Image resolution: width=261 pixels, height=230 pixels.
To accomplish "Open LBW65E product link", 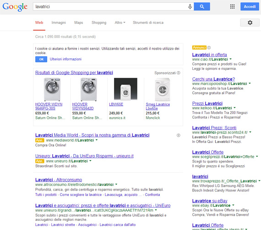I will (x=116, y=104).
